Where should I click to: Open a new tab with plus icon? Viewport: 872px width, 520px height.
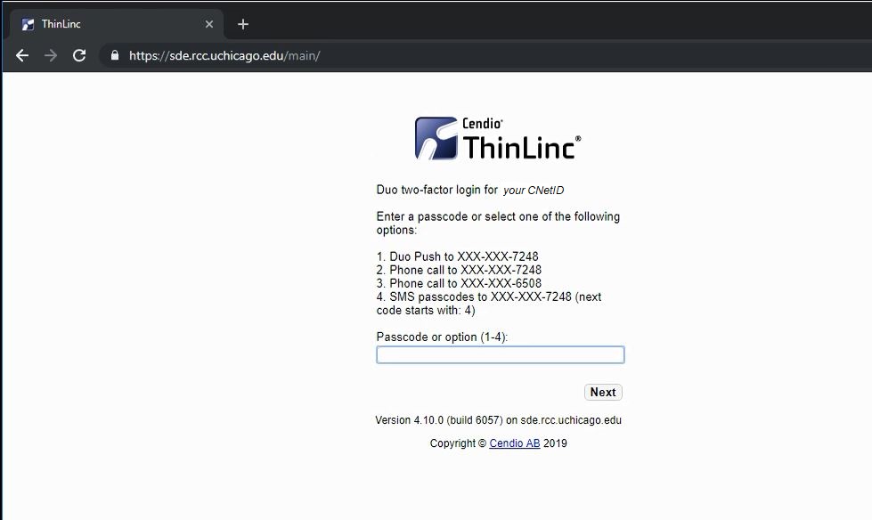(243, 24)
